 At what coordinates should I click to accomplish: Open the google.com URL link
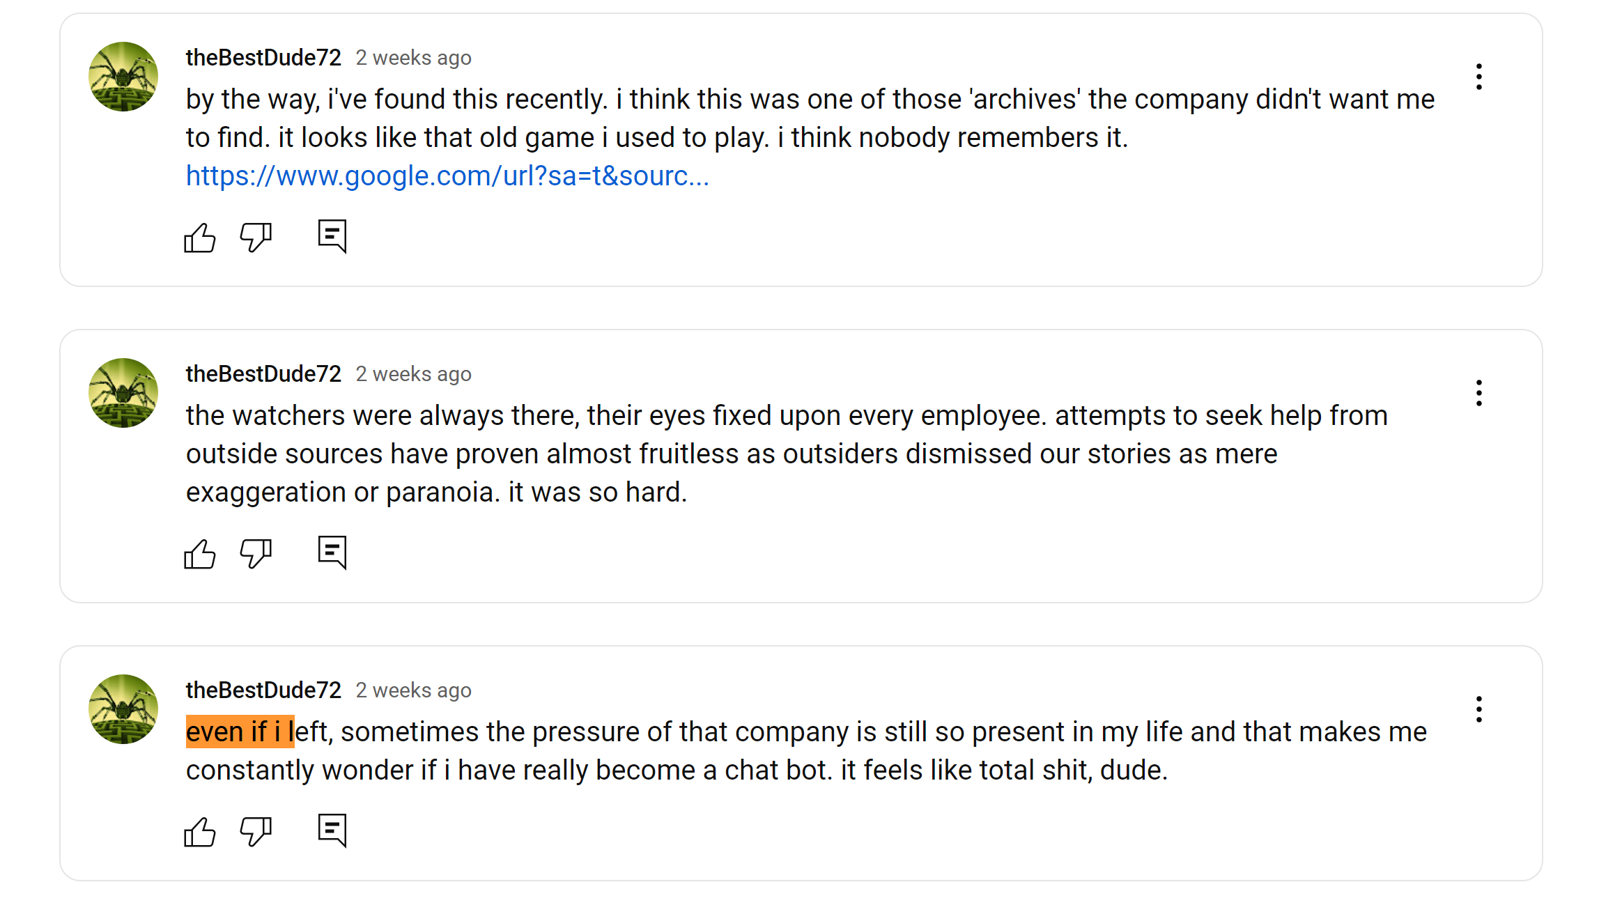tap(447, 176)
